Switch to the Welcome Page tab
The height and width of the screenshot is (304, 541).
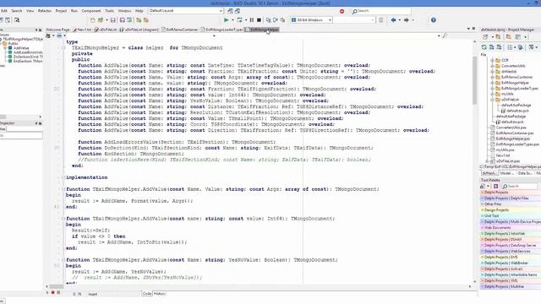[57, 30]
